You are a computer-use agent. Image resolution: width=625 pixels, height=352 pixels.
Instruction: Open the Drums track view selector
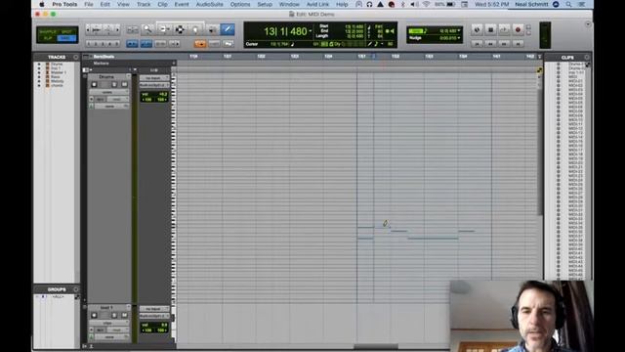(x=108, y=92)
